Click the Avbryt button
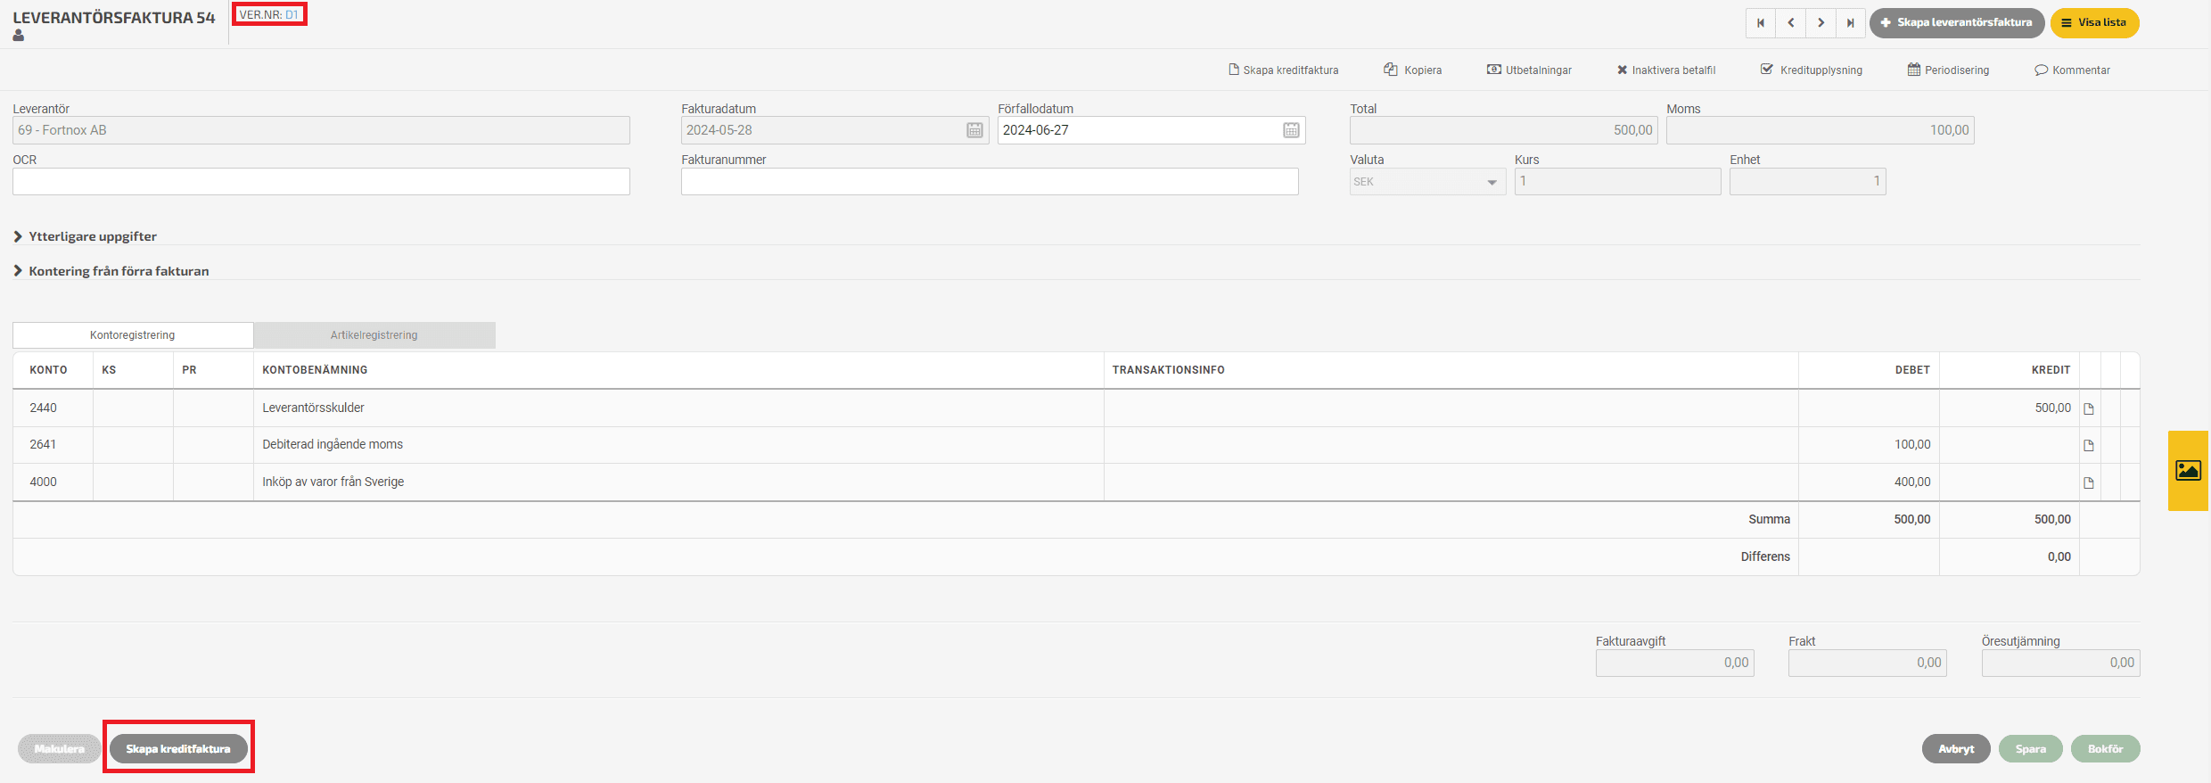The width and height of the screenshot is (2211, 783). tap(1956, 749)
